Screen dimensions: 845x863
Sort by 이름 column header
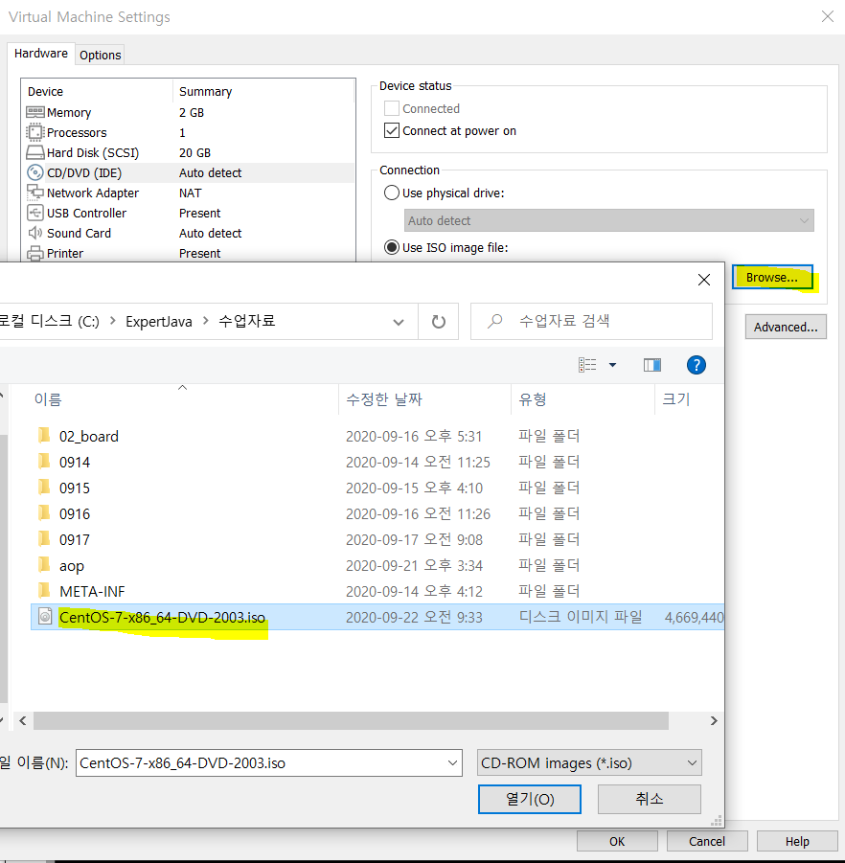48,399
